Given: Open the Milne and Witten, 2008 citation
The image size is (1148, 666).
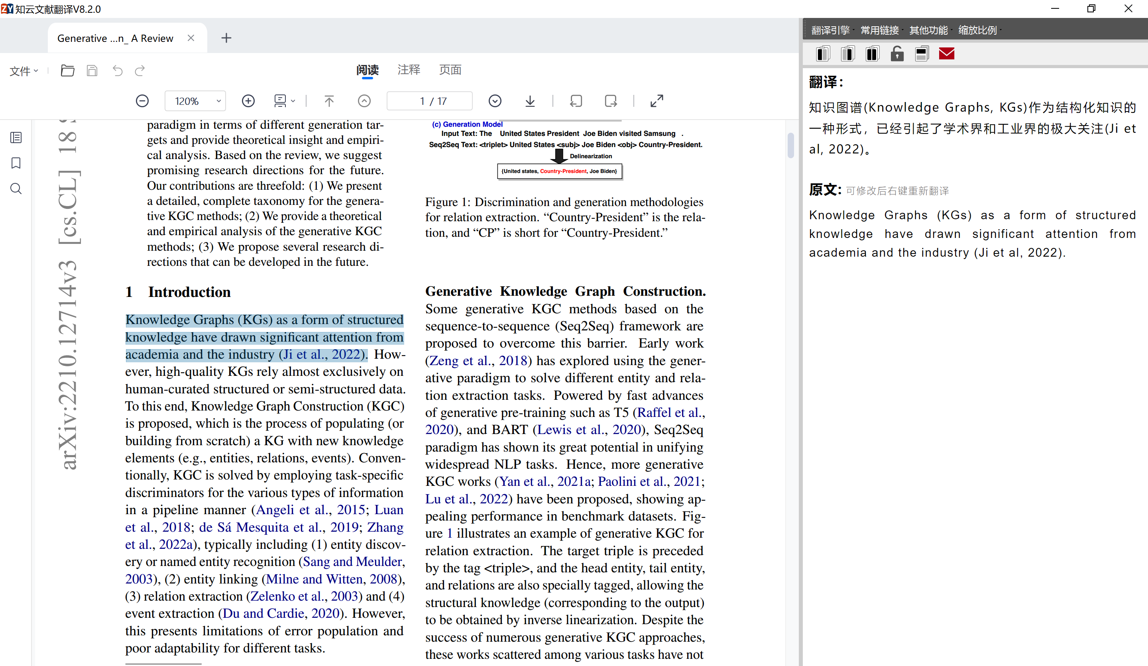Looking at the screenshot, I should (x=332, y=579).
